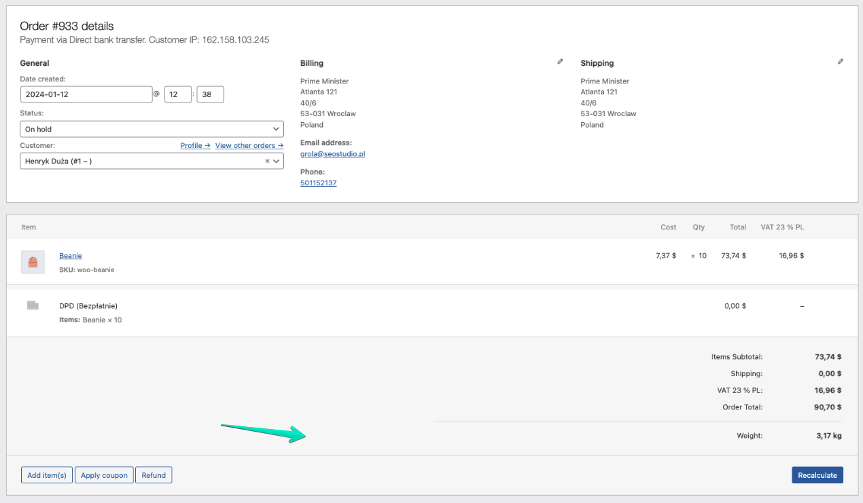Open View other orders link

point(249,145)
